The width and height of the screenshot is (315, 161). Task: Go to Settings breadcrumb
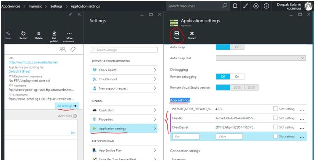click(x=56, y=6)
